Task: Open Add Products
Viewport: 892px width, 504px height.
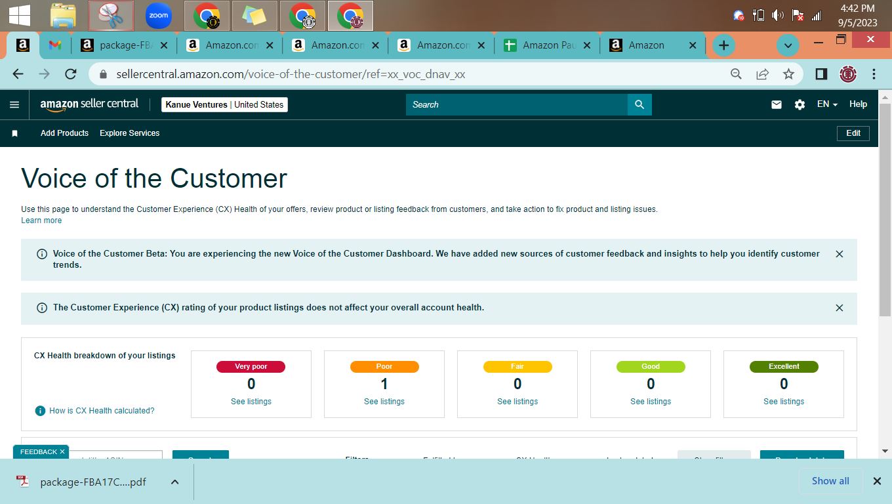Action: tap(64, 133)
